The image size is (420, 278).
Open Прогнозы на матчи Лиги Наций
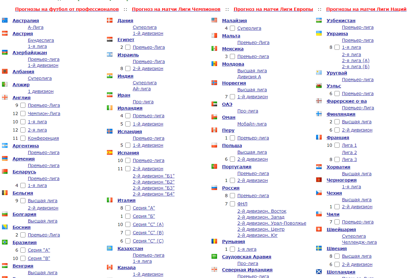(x=366, y=9)
